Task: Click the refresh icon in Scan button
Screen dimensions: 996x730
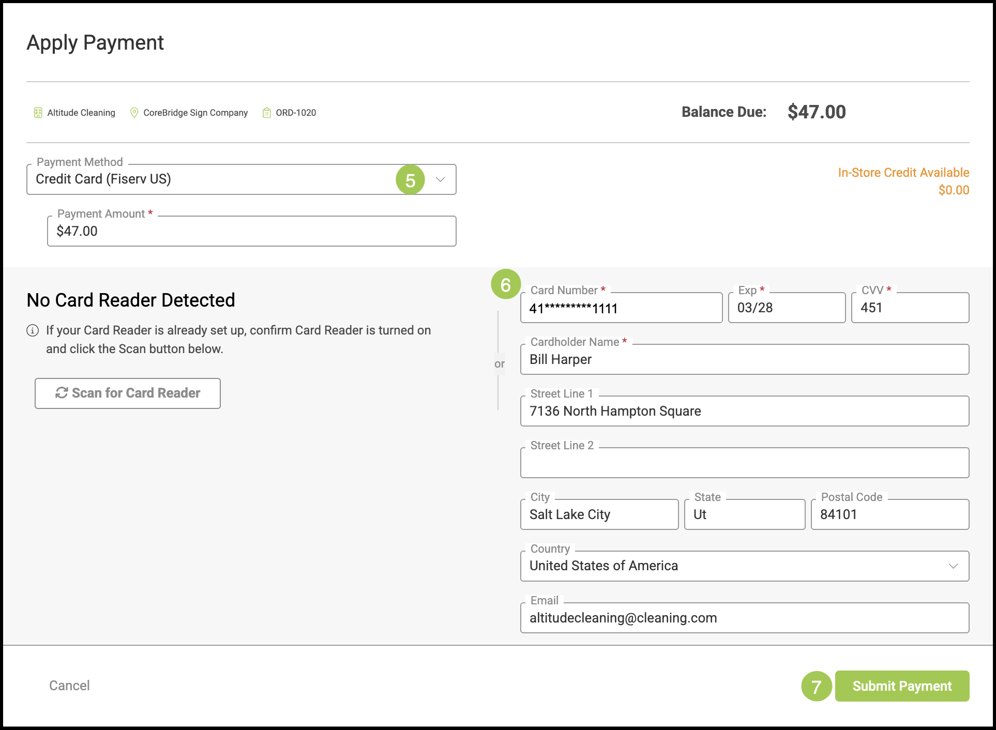Action: pos(62,393)
